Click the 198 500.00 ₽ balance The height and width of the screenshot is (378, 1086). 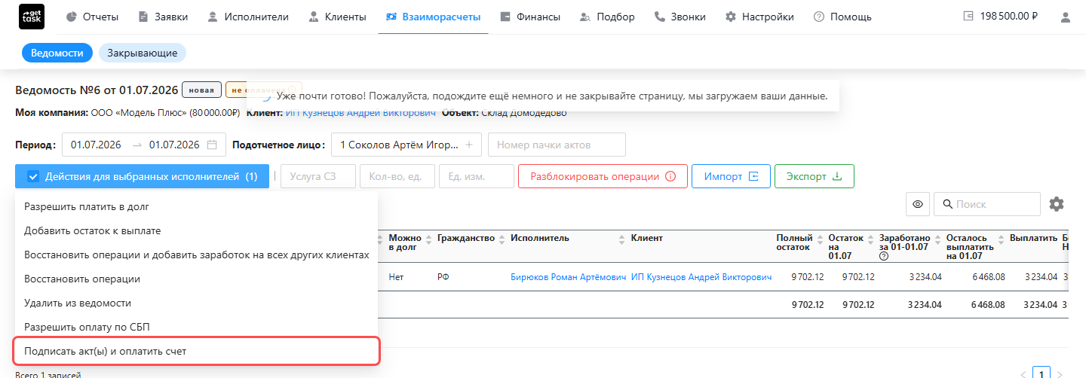1000,16
